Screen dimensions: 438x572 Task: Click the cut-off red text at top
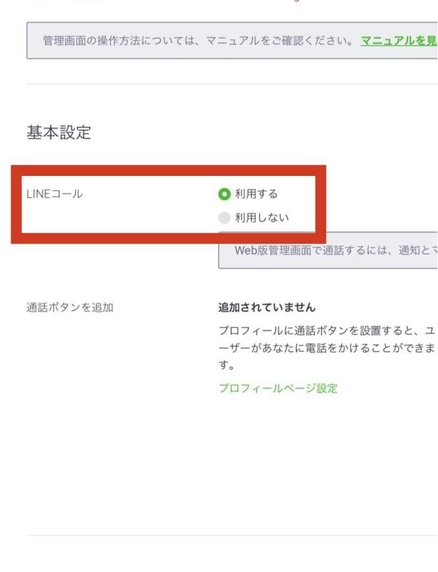point(297,1)
